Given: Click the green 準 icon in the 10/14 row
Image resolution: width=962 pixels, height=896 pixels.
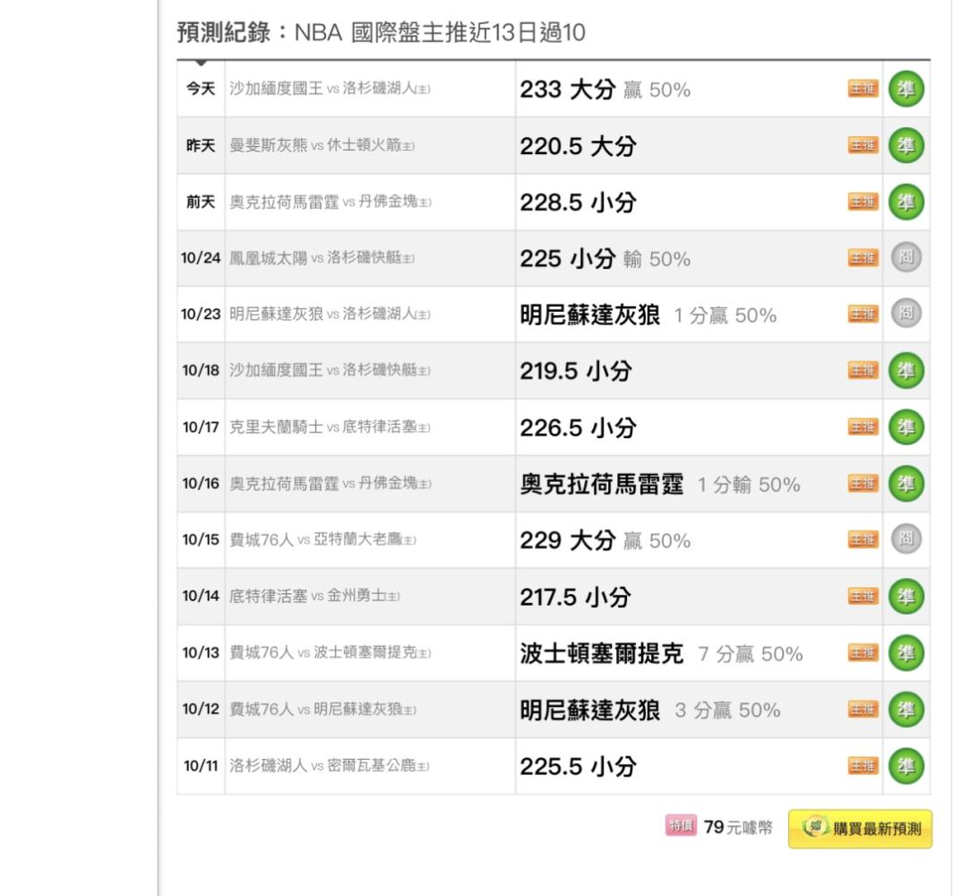Looking at the screenshot, I should pos(906,596).
